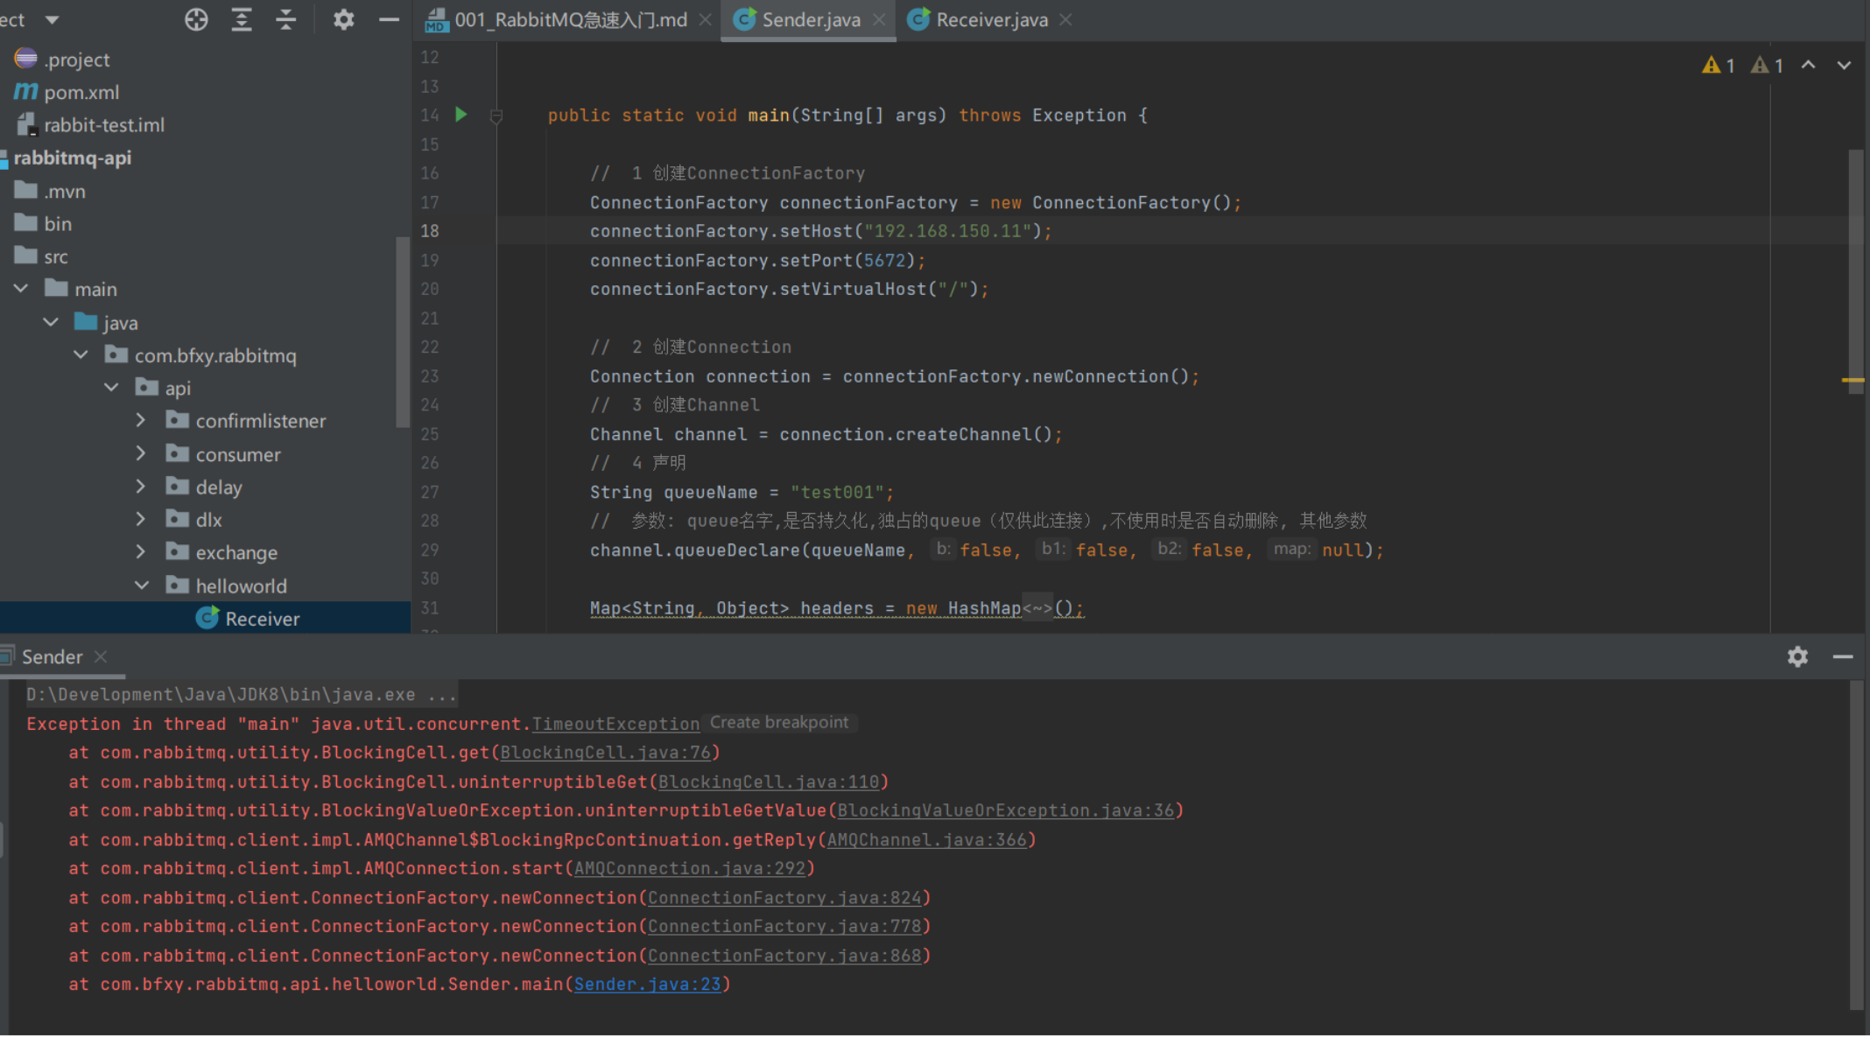Select src folder in tree
1870x1038 pixels.
click(x=56, y=256)
